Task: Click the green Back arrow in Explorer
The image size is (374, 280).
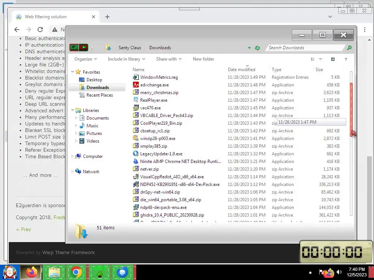Action: [74, 47]
